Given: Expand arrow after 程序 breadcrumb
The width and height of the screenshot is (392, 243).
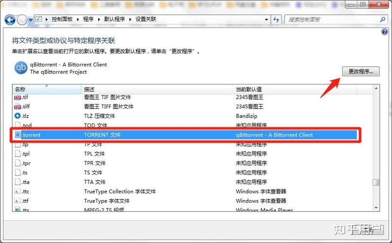Looking at the screenshot, I should (99, 19).
